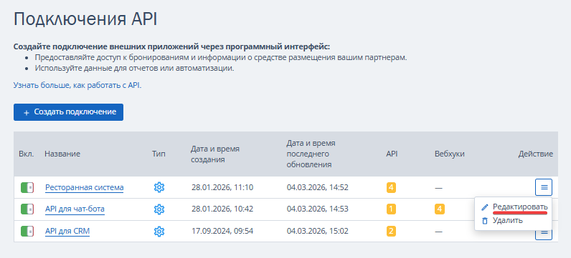This screenshot has height=258, width=571.
Task: Click webhooks badge 4 for API для чат-бота
Action: coord(440,209)
